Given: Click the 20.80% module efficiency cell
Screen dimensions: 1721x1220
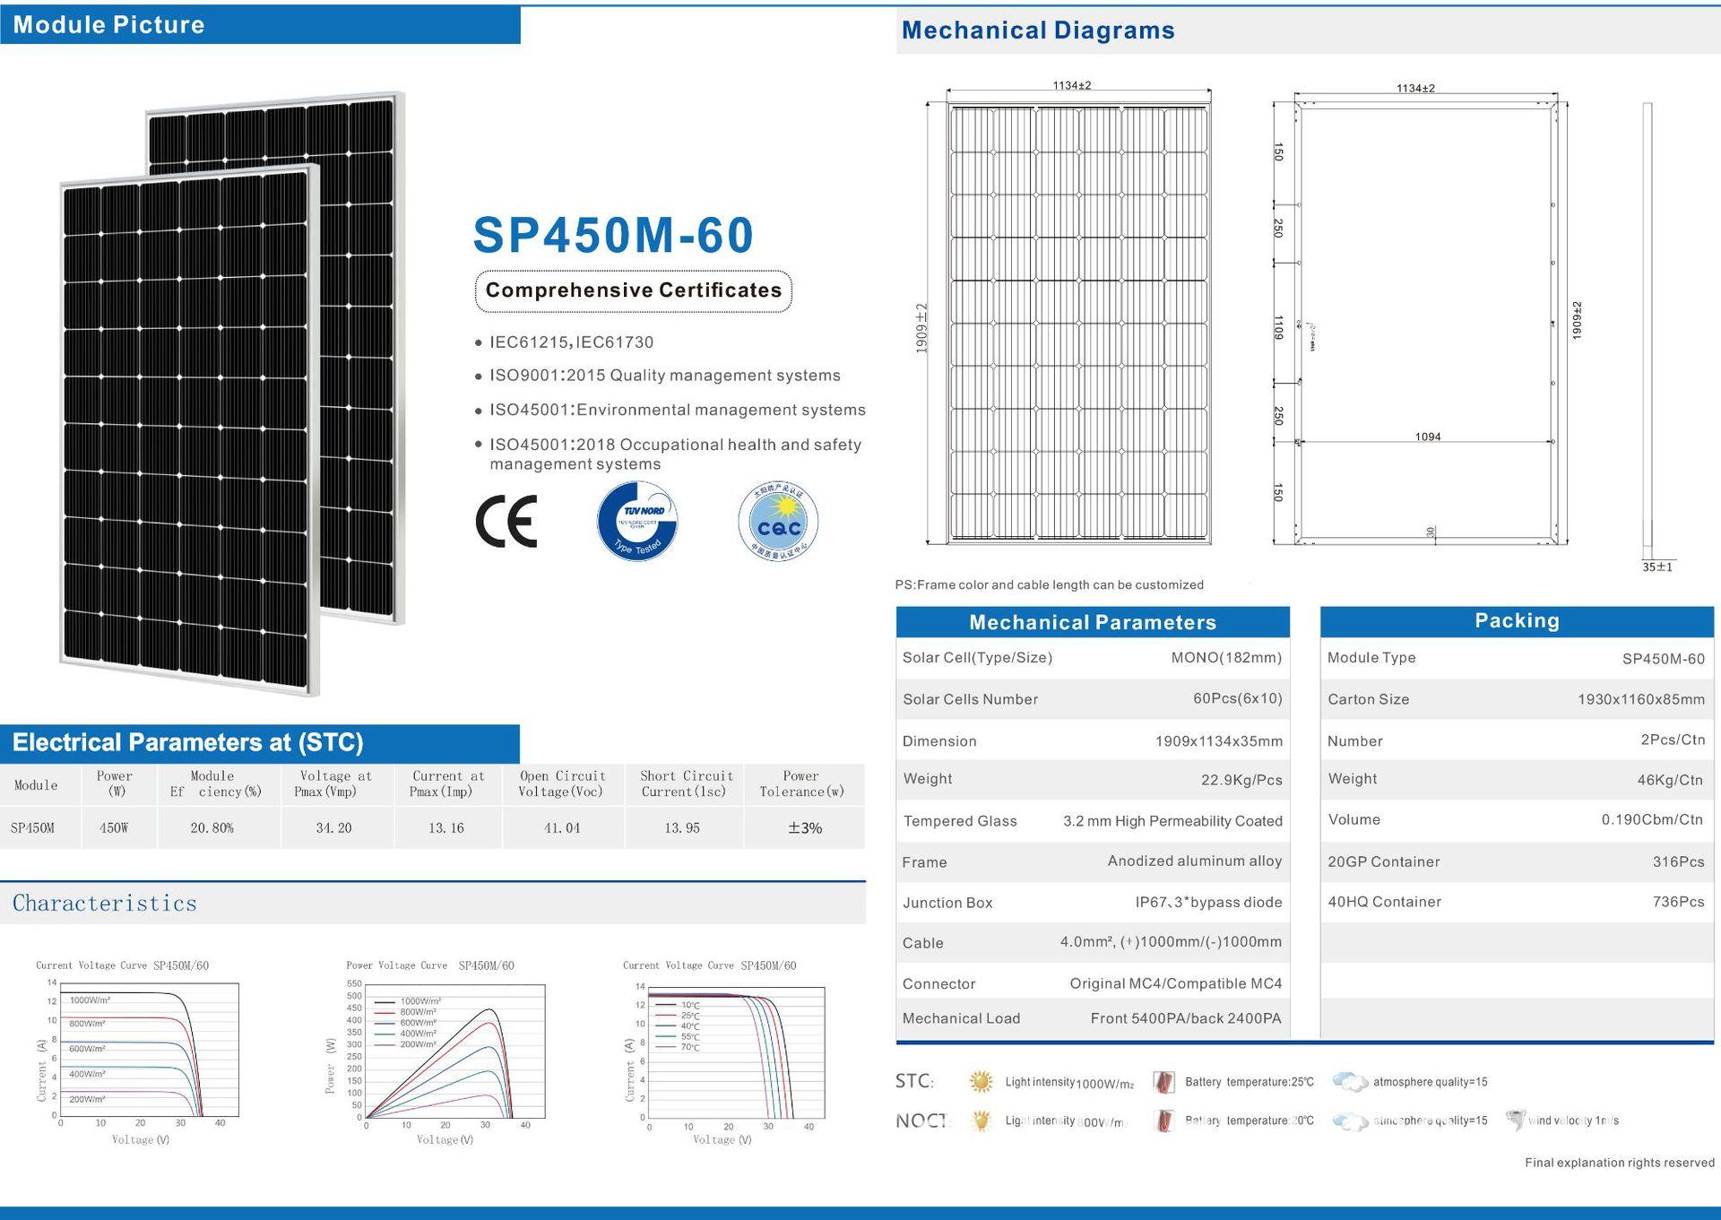Looking at the screenshot, I should [212, 827].
